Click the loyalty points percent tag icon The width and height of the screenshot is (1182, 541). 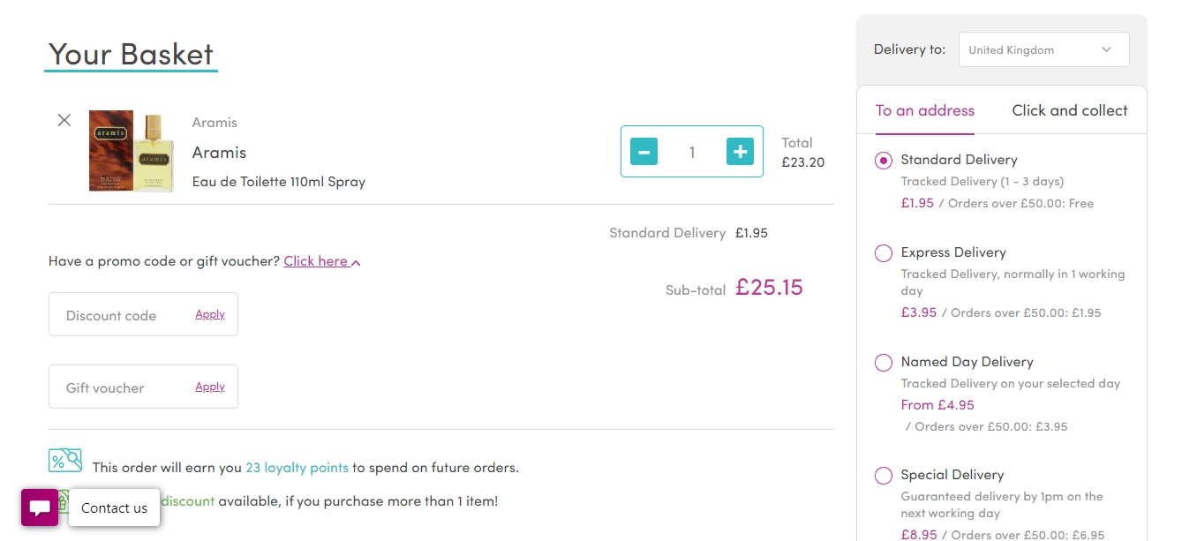[x=65, y=461]
